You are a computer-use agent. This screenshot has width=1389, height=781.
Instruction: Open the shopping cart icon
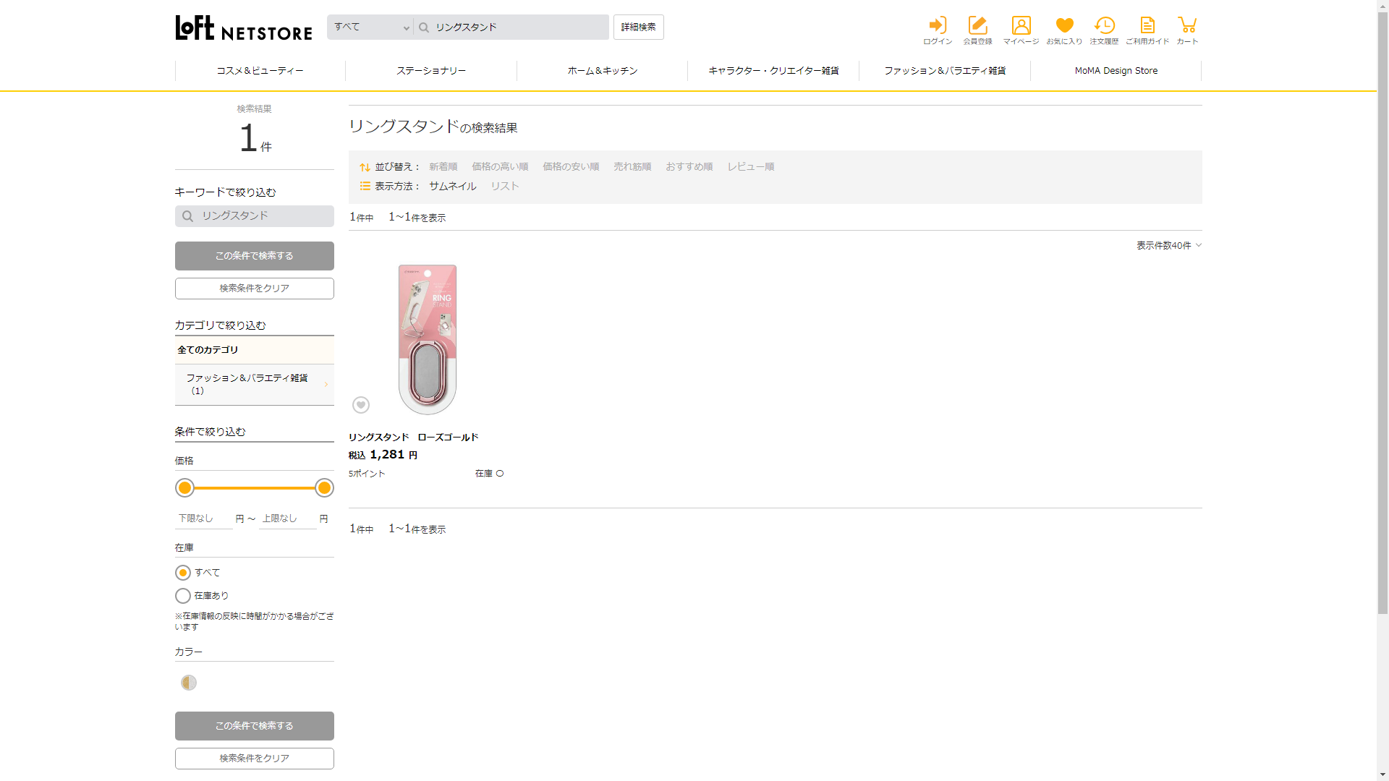click(1187, 30)
